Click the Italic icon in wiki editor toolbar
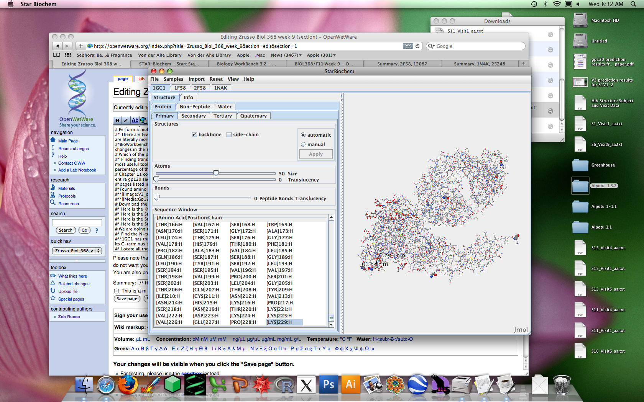The width and height of the screenshot is (644, 402). click(126, 121)
